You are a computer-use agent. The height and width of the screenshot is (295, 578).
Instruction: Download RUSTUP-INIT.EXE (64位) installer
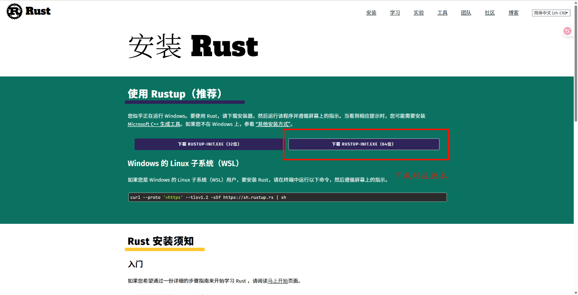click(x=364, y=144)
